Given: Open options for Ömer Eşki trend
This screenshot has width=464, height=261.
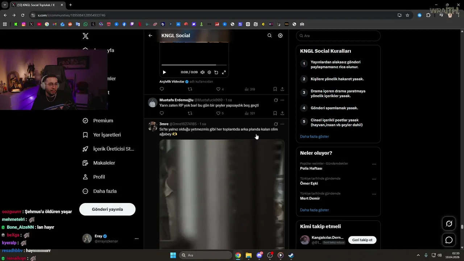Looking at the screenshot, I should 374,179.
